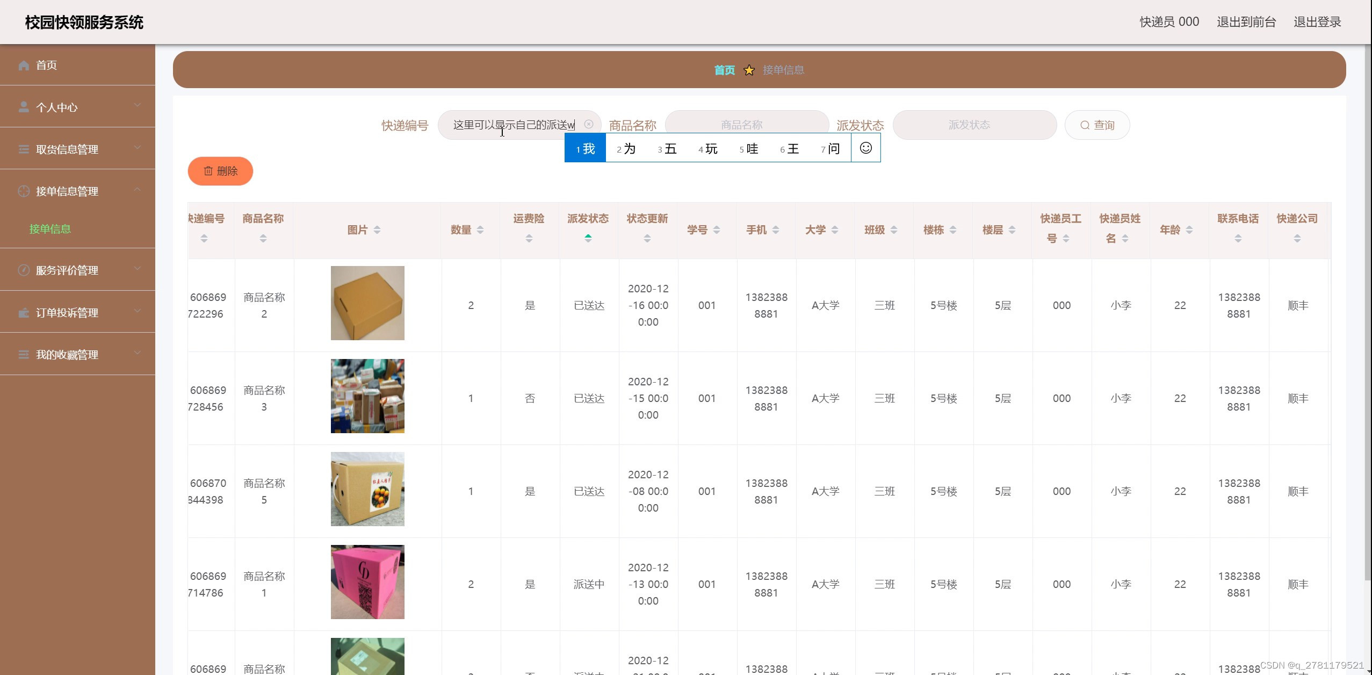
Task: Open 我的收藏管理 in the sidebar
Action: point(77,354)
